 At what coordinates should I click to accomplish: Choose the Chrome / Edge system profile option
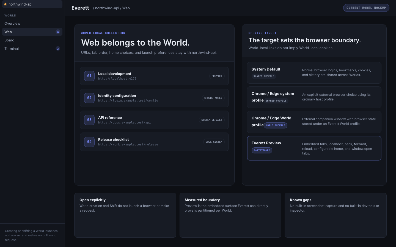[x=314, y=97]
